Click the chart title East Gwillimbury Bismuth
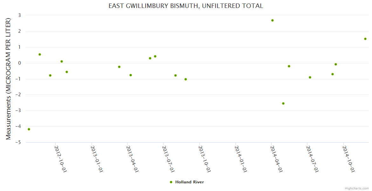This screenshot has width=372, height=191. 186,6
